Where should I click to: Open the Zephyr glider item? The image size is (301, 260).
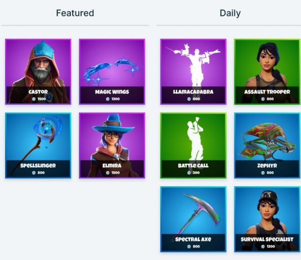point(267,145)
